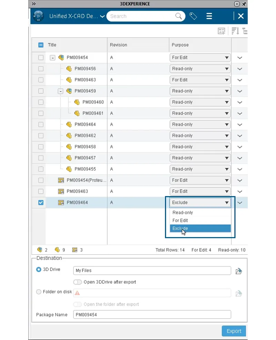Choose Read-only from the open dropdown list
276x340 pixels.
tap(183, 213)
